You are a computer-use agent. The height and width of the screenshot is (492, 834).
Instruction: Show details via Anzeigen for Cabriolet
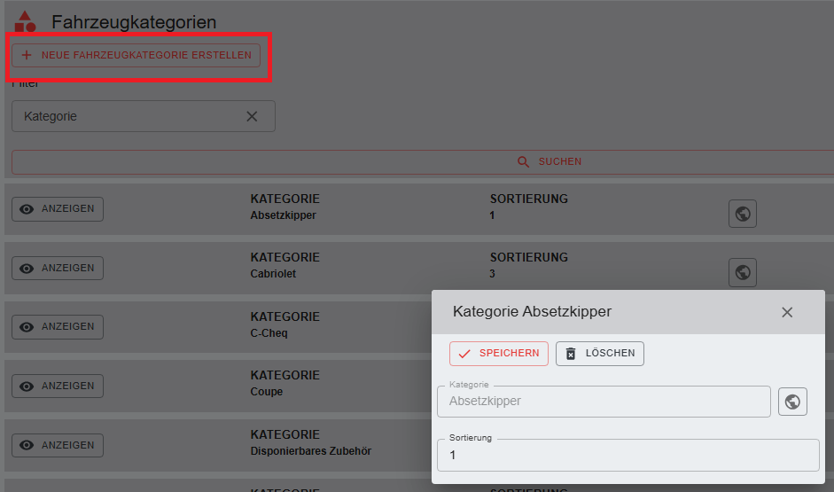(58, 269)
